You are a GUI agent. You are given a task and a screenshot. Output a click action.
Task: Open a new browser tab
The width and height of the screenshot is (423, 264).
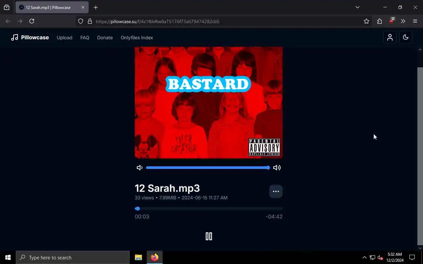click(x=96, y=7)
